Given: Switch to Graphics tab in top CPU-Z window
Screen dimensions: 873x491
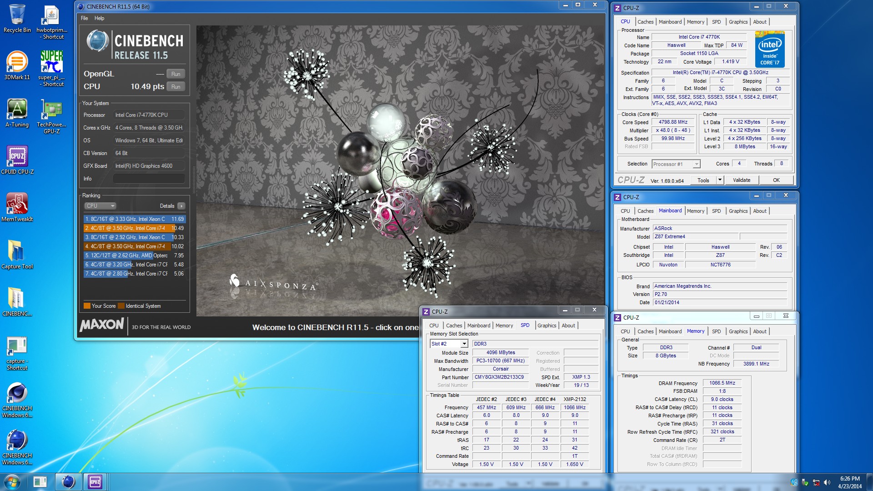Looking at the screenshot, I should (738, 22).
